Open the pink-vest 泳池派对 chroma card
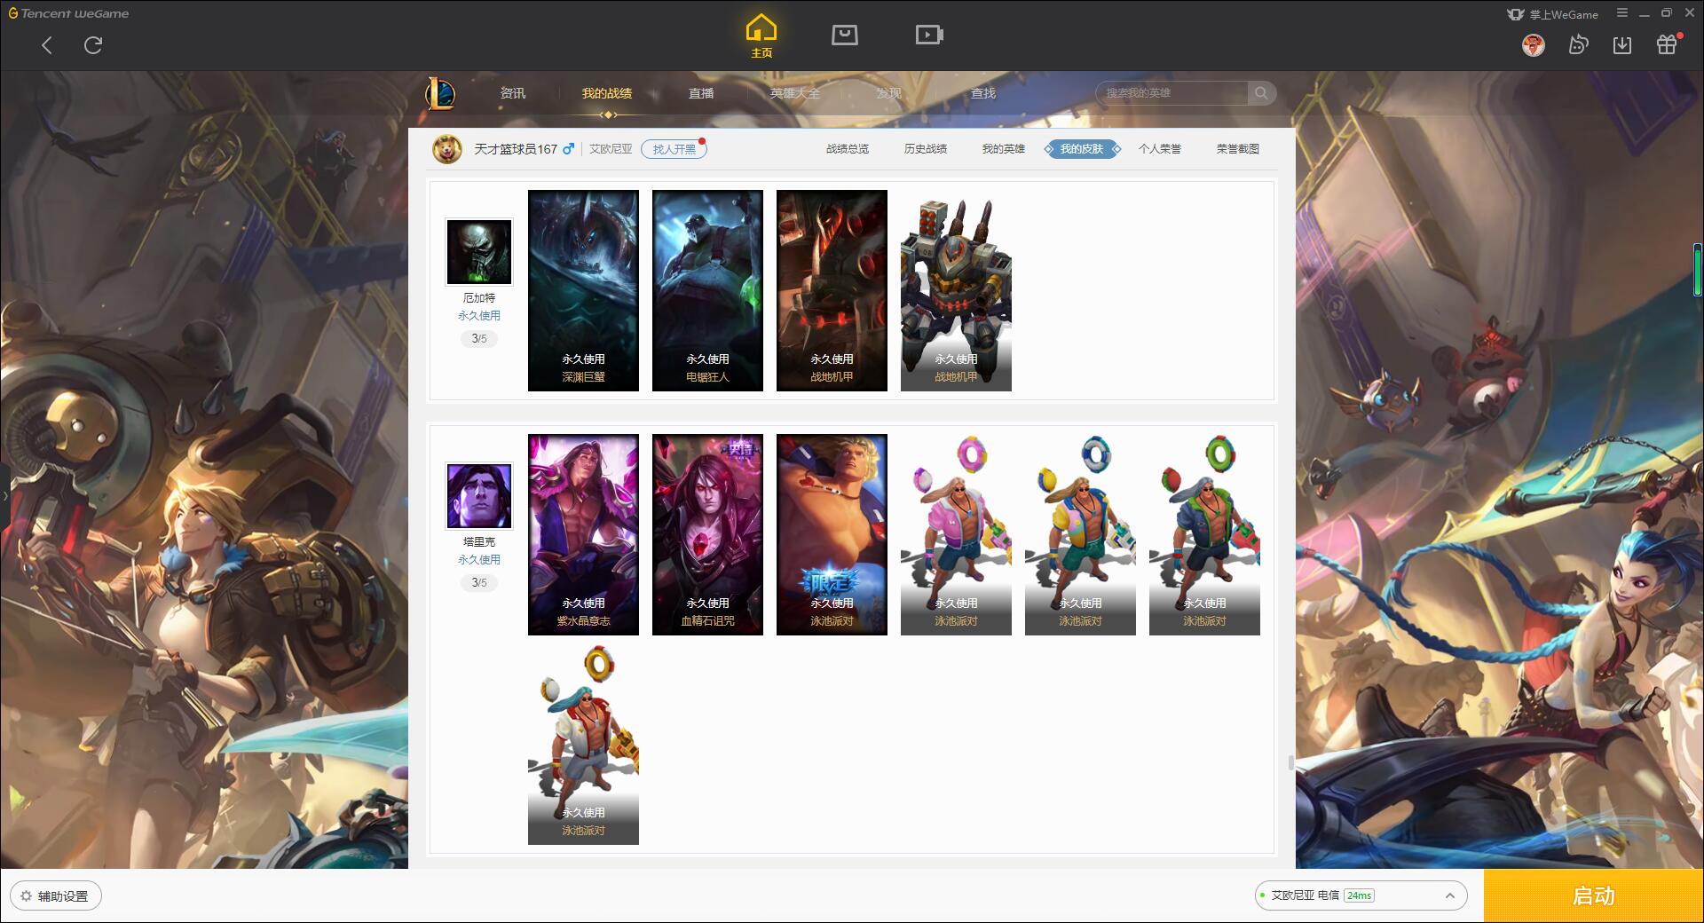 pyautogui.click(x=956, y=534)
